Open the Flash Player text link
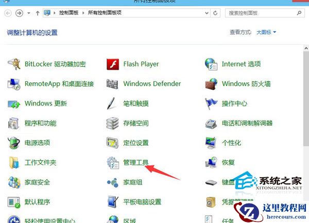309x223 pixels. 141,64
